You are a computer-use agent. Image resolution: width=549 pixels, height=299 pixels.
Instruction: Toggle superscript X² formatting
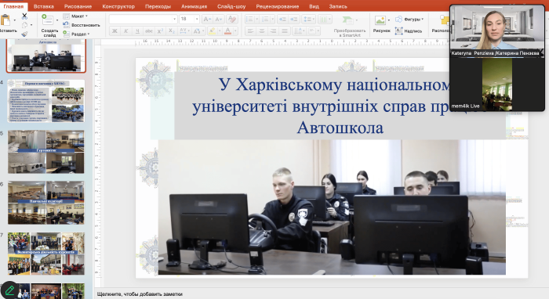(x=160, y=31)
